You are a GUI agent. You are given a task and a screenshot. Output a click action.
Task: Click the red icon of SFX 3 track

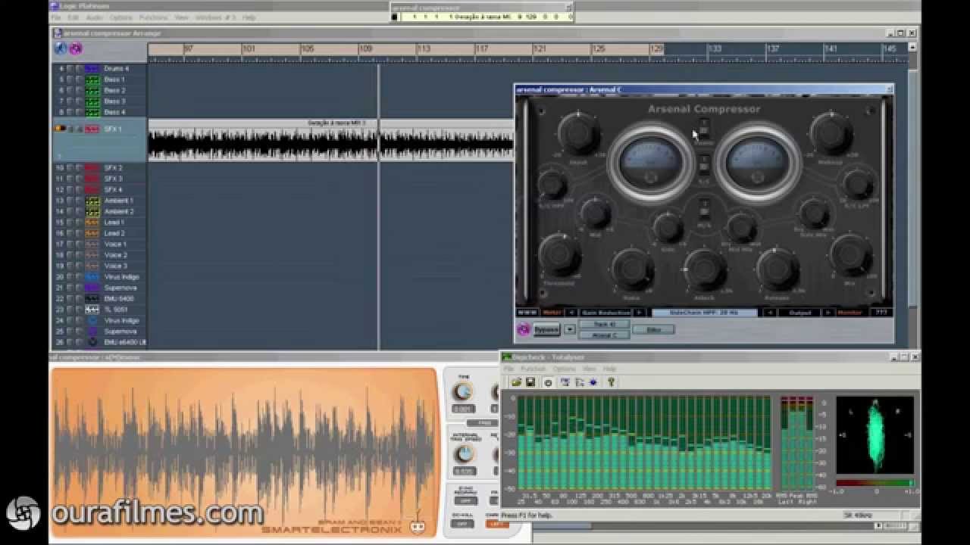pos(92,179)
